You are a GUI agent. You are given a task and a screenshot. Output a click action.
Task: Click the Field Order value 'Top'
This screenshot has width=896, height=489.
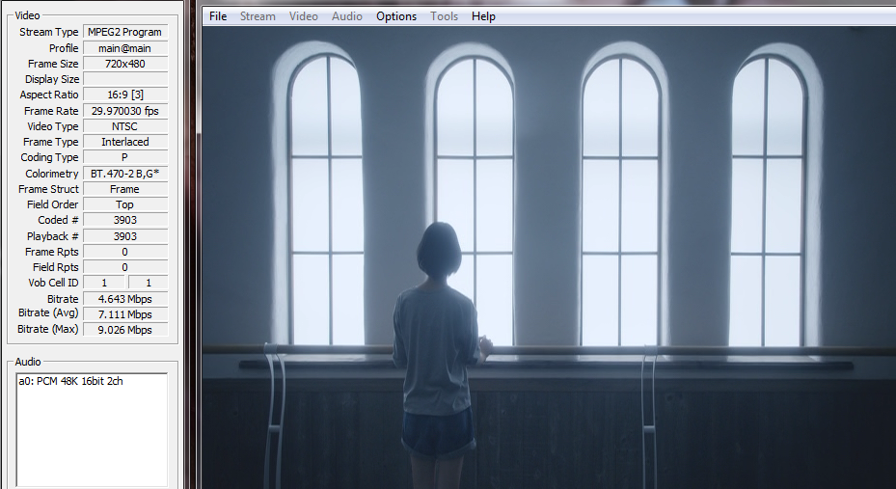(x=125, y=204)
